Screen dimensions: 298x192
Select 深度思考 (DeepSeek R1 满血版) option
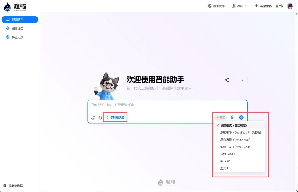click(x=240, y=133)
